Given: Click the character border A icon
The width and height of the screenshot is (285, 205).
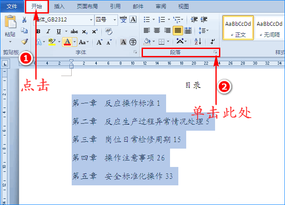Looking at the screenshot, I should [x=133, y=19].
